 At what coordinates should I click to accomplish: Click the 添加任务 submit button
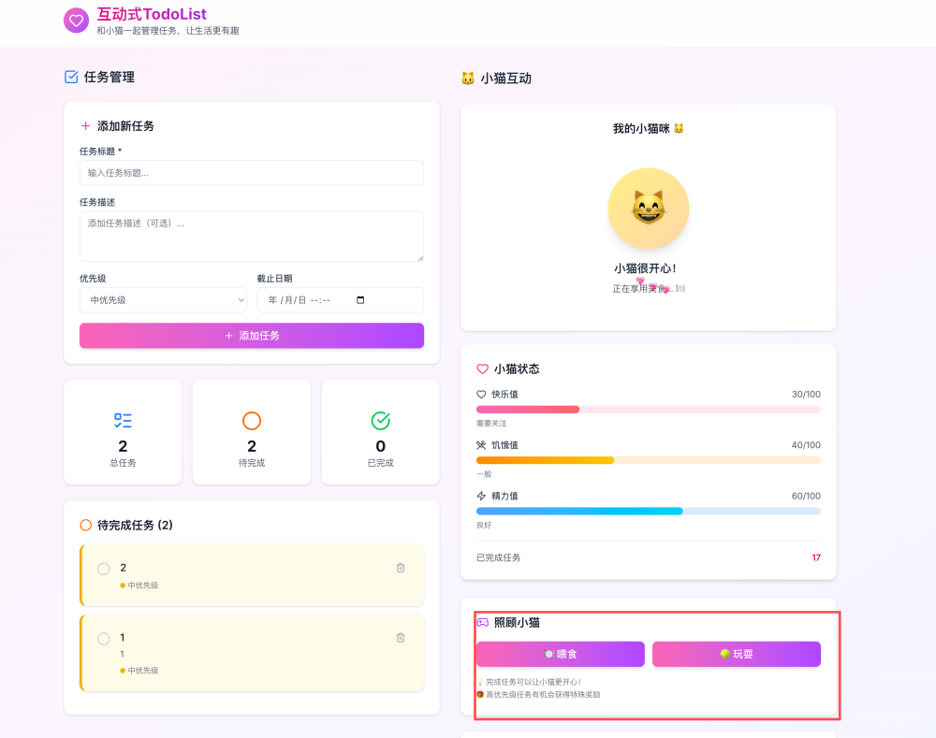(x=251, y=335)
